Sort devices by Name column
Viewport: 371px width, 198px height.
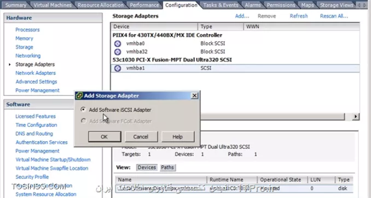(161, 180)
